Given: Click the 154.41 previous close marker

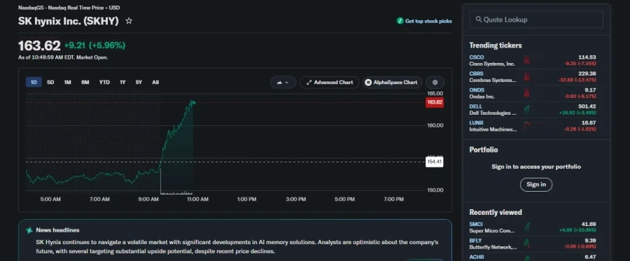Looking at the screenshot, I should pos(434,162).
